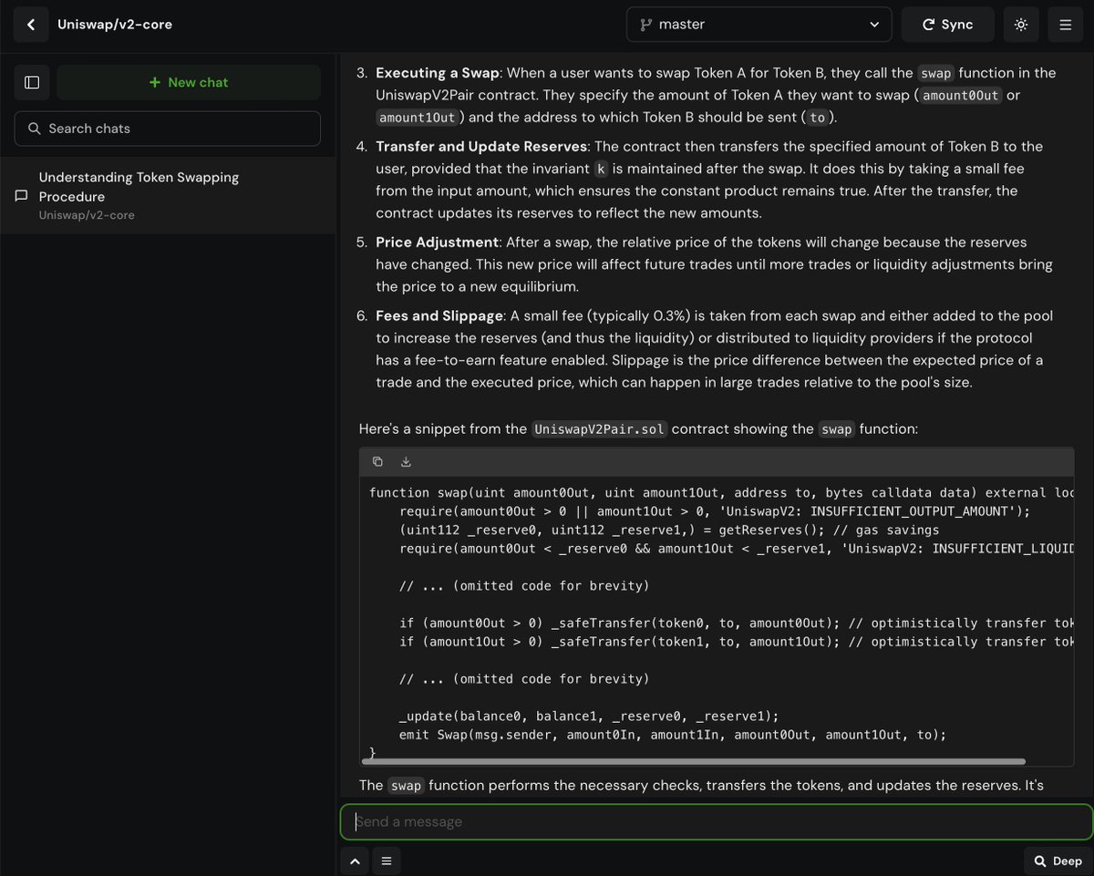Select the Understanding Token Swapping Procedure chat
This screenshot has width=1094, height=876.
(x=139, y=186)
